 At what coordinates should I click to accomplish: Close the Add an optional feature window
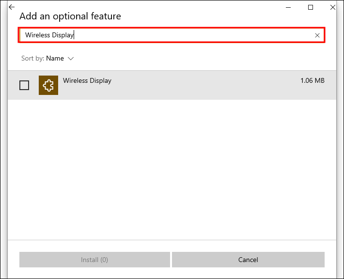point(332,7)
